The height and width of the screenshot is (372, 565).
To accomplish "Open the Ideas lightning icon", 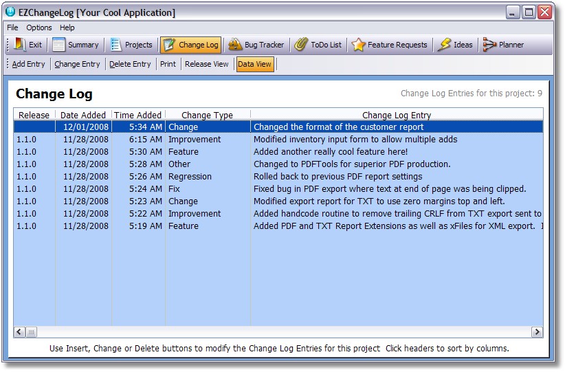I will click(x=444, y=45).
